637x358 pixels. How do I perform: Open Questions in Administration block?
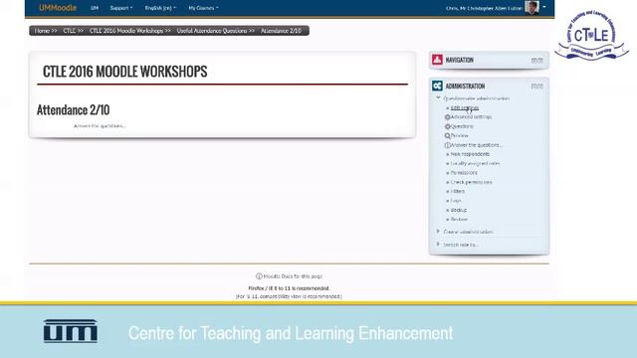pos(462,126)
